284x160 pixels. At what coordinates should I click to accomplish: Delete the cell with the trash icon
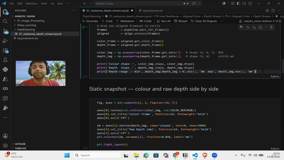[271, 27]
